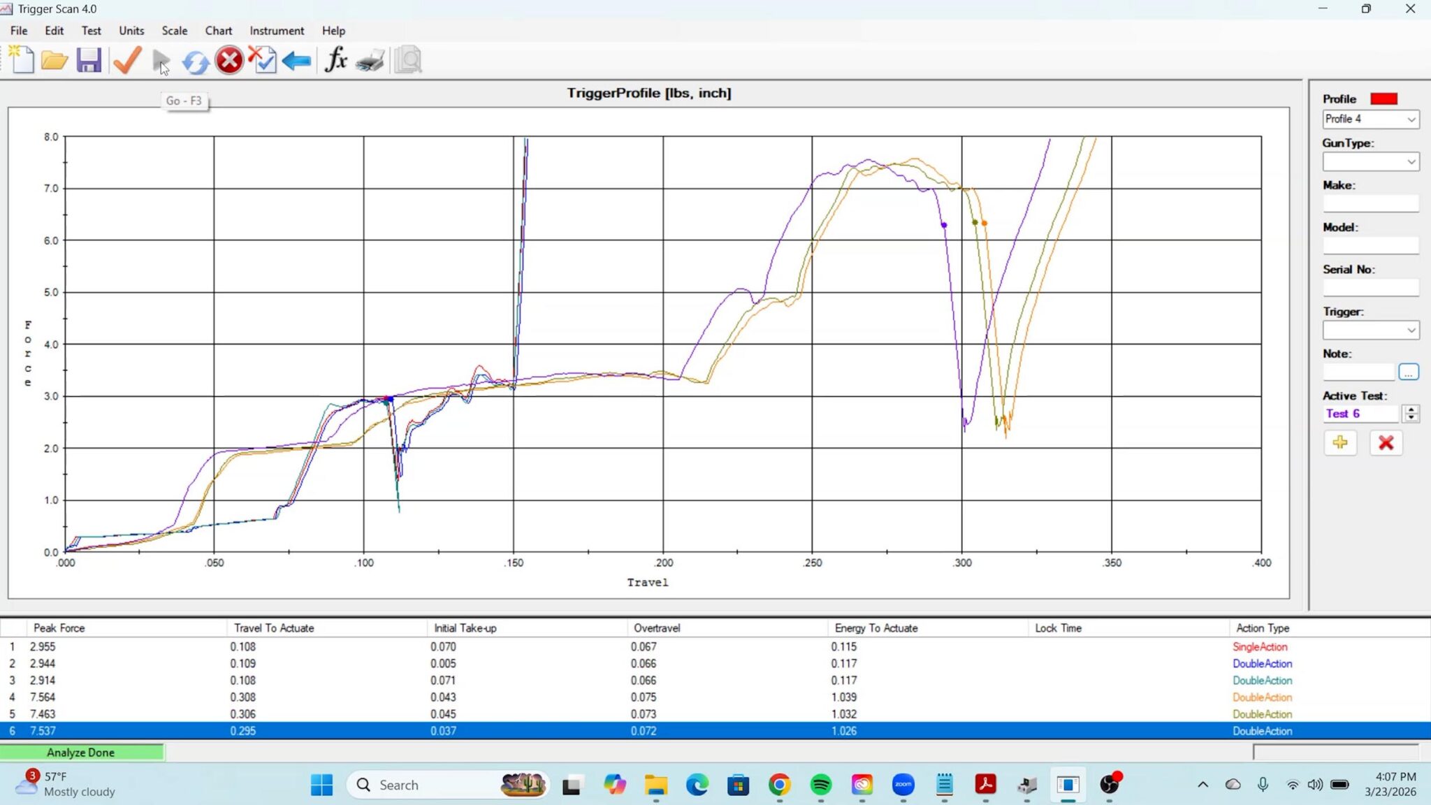Click the taskbar Search box

448,785
